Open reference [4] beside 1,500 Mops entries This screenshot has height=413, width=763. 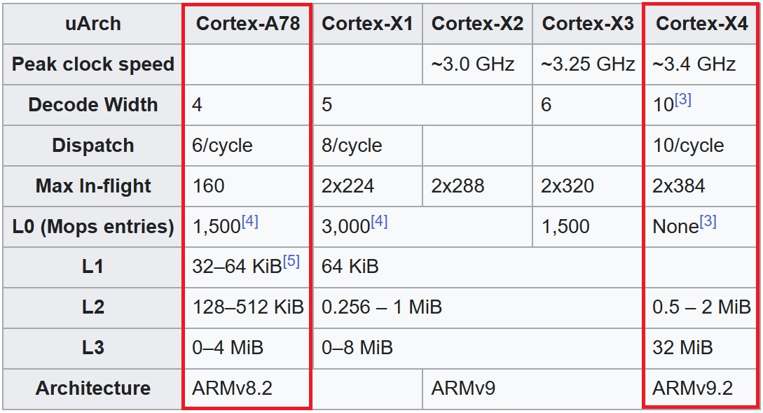[x=249, y=222]
